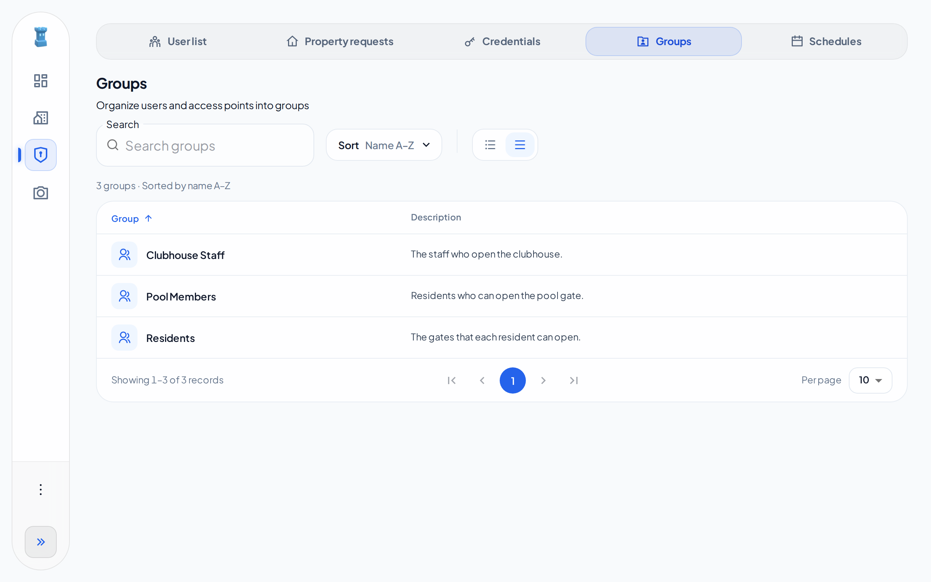931x582 pixels.
Task: Click the Pool Members group icon
Action: click(124, 296)
